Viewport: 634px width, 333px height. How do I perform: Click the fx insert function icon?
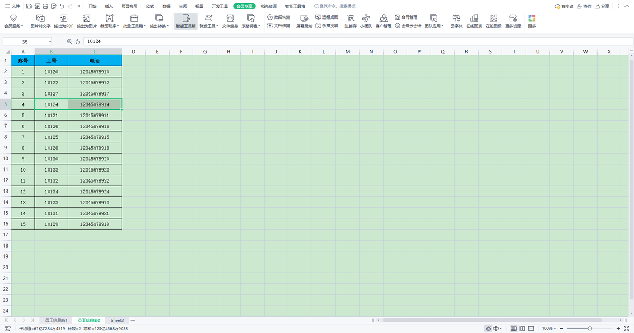(x=78, y=41)
